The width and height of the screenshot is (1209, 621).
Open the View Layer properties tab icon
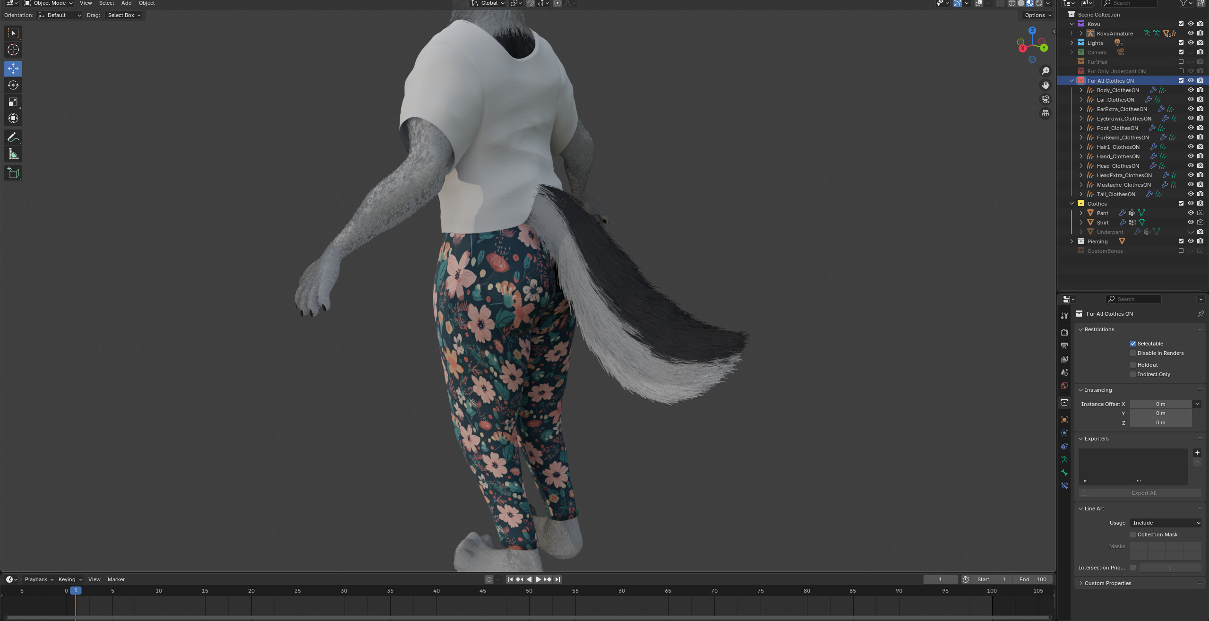click(1064, 359)
